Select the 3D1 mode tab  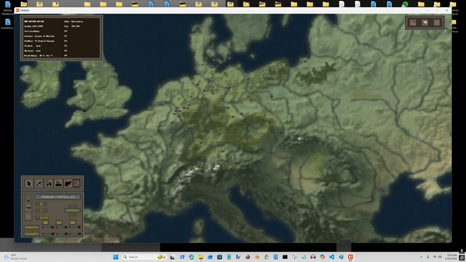[x=59, y=222]
